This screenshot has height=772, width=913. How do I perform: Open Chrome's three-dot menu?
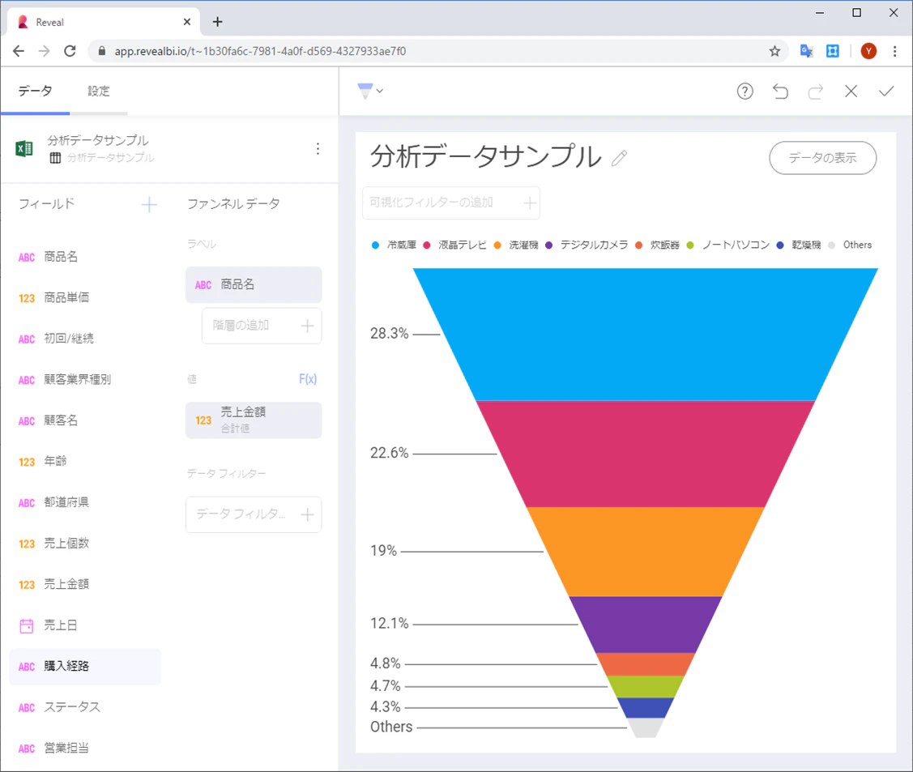tap(895, 51)
